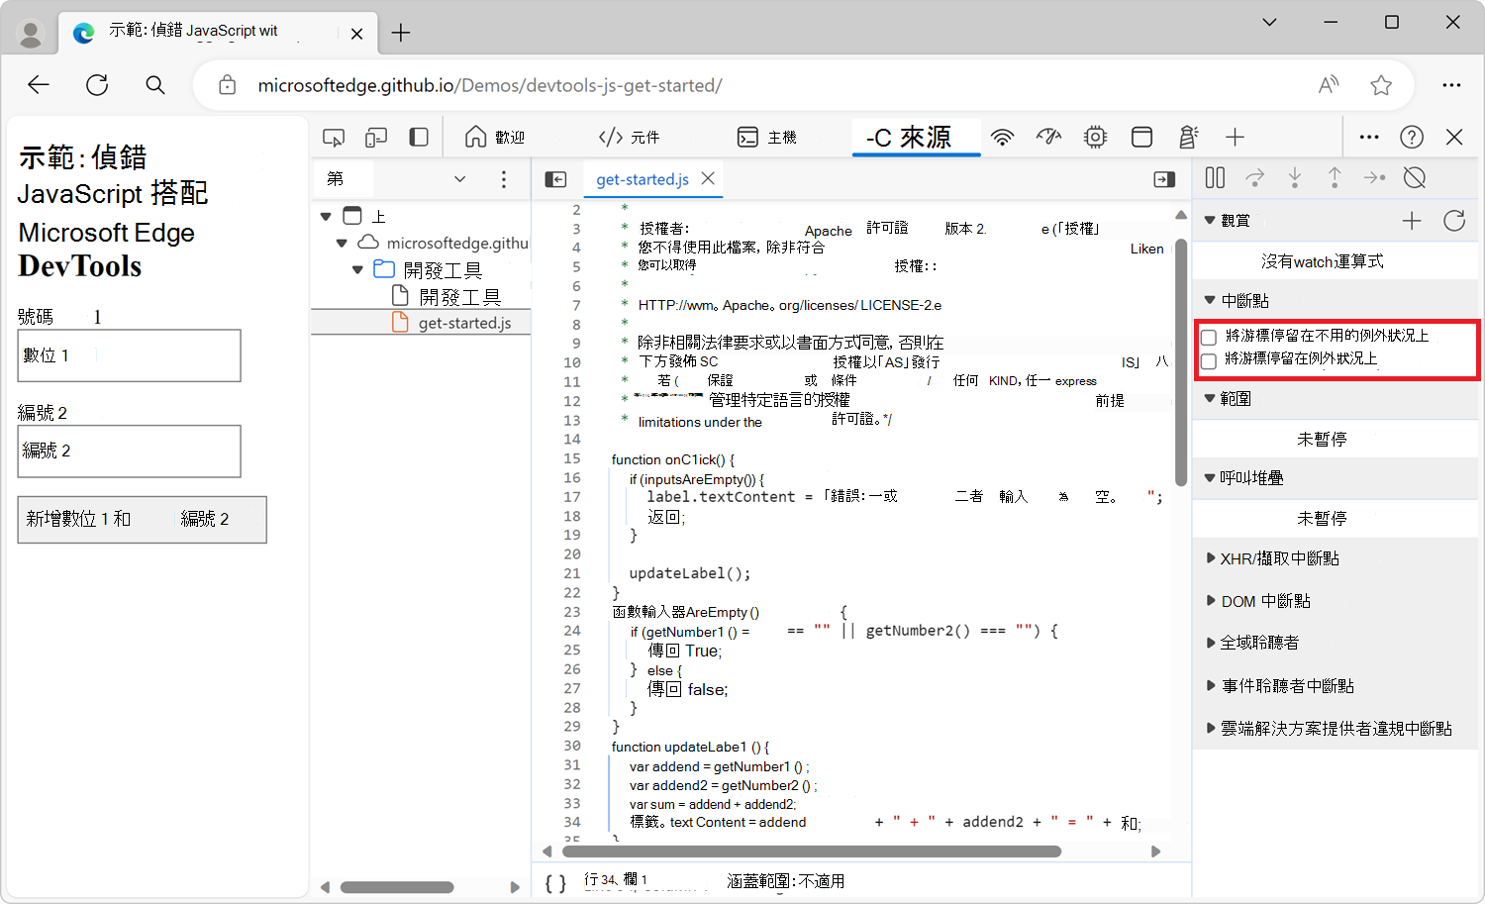
Task: Add this page to favorites star
Action: (1381, 85)
